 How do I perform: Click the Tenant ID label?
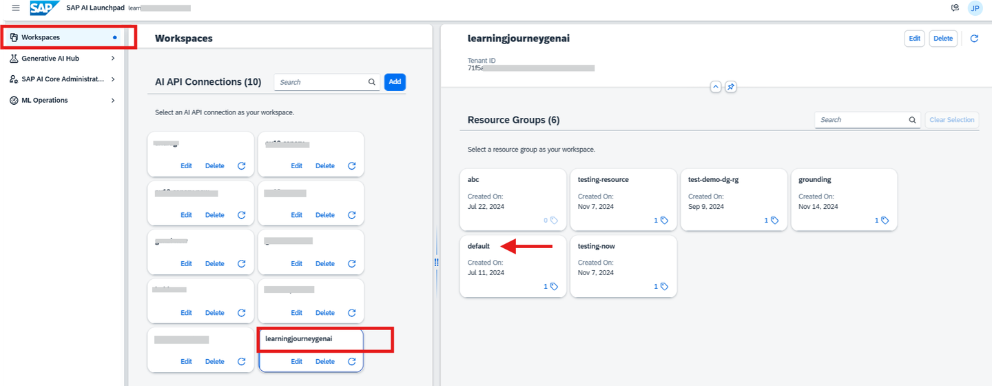(482, 61)
